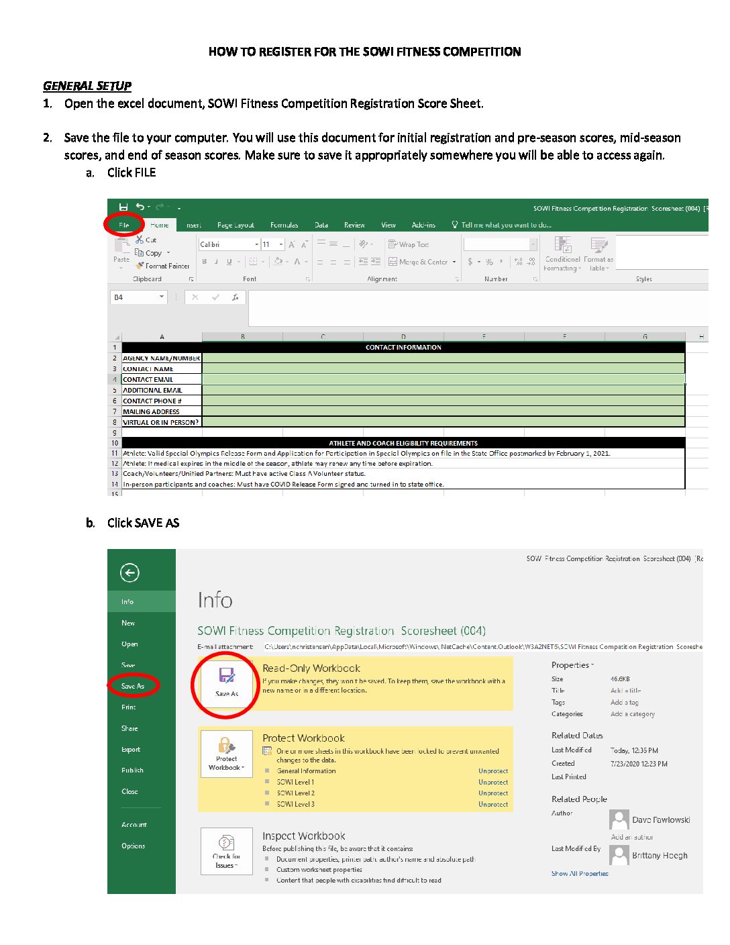This screenshot has height=945, width=730.
Task: Click the large Save As tile icon
Action: pos(227,677)
